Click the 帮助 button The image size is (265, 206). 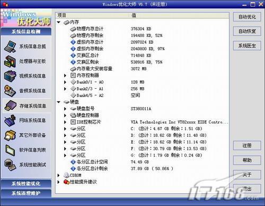click(x=247, y=160)
